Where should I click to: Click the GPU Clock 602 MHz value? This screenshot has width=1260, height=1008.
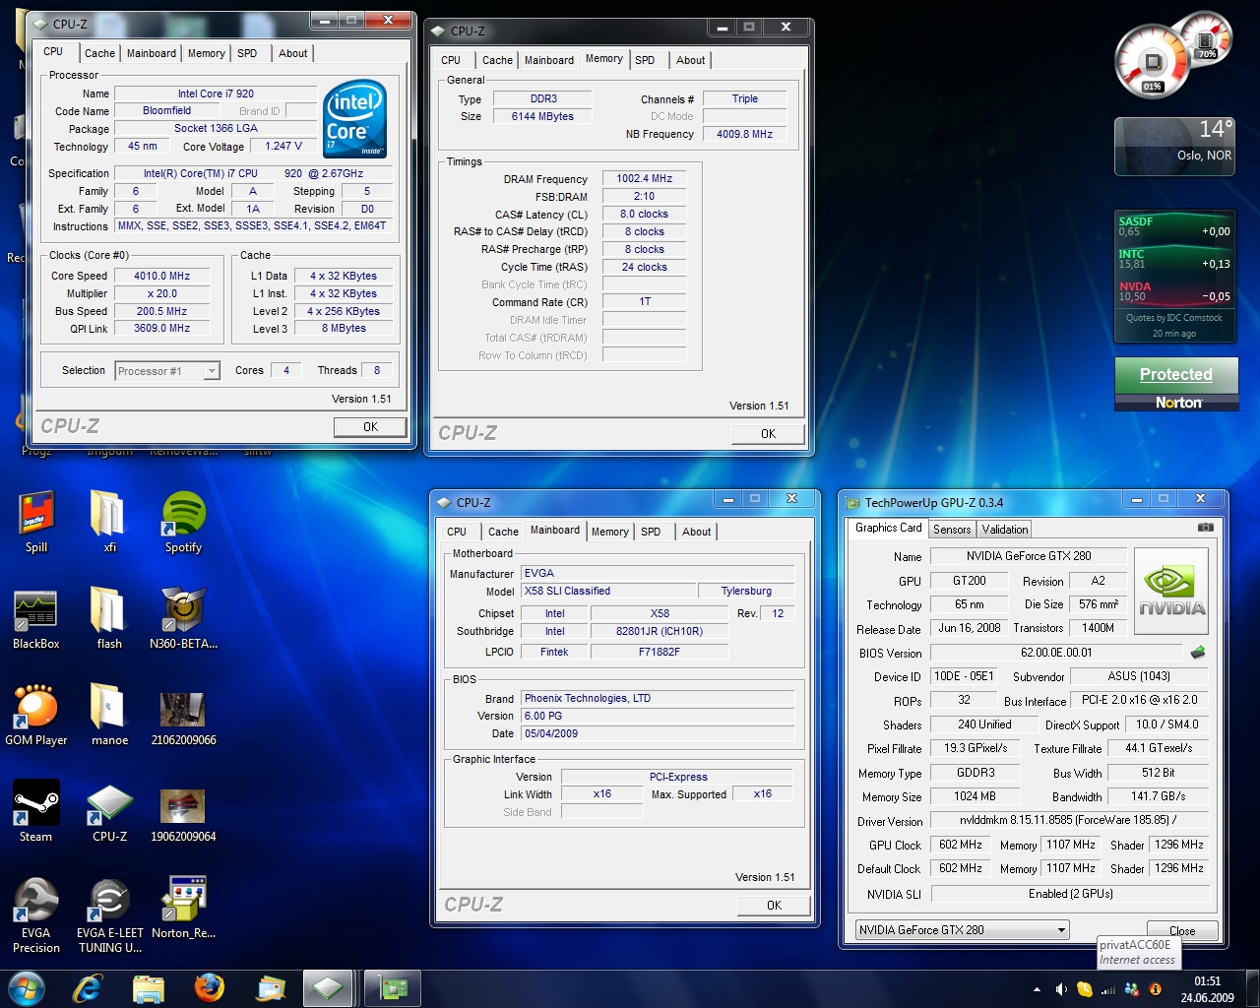pos(960,845)
